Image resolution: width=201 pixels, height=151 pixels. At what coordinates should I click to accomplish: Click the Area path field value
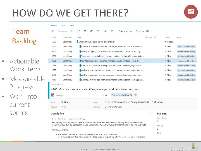[134, 102]
